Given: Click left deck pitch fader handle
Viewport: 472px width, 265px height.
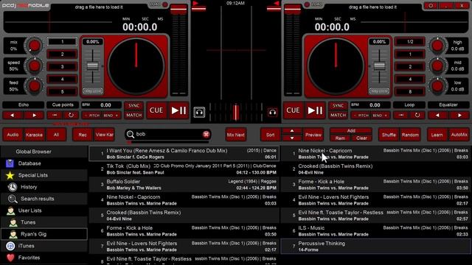Looking at the screenshot, I should tap(92, 66).
